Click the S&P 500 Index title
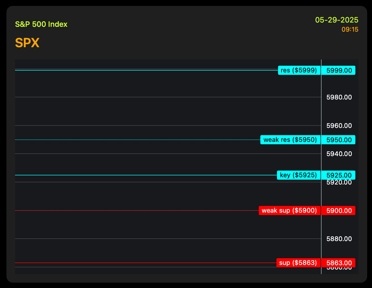The height and width of the screenshot is (288, 372). tap(41, 24)
